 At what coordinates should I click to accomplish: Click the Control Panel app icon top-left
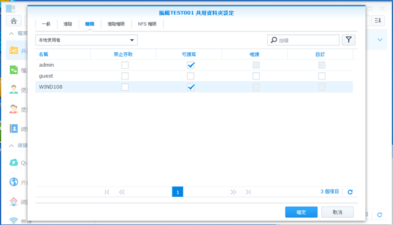pyautogui.click(x=10, y=9)
